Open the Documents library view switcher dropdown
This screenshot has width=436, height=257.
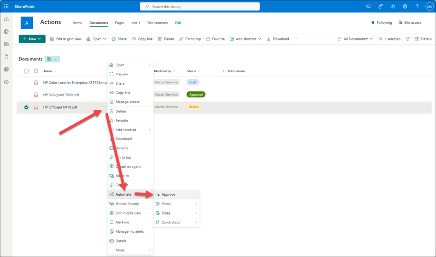(52, 59)
